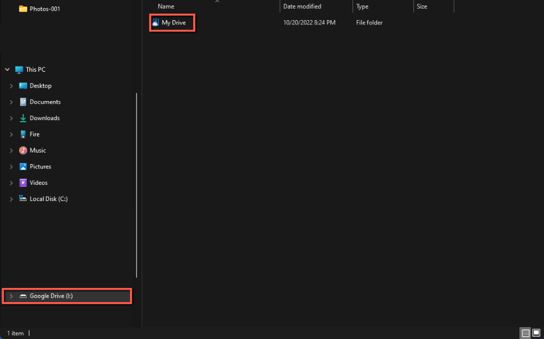Select Photos-001 in the navigation pane
This screenshot has height=339, width=544.
tap(45, 9)
